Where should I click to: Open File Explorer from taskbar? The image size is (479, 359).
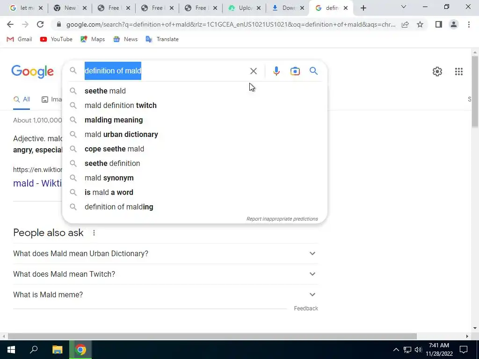point(57,350)
